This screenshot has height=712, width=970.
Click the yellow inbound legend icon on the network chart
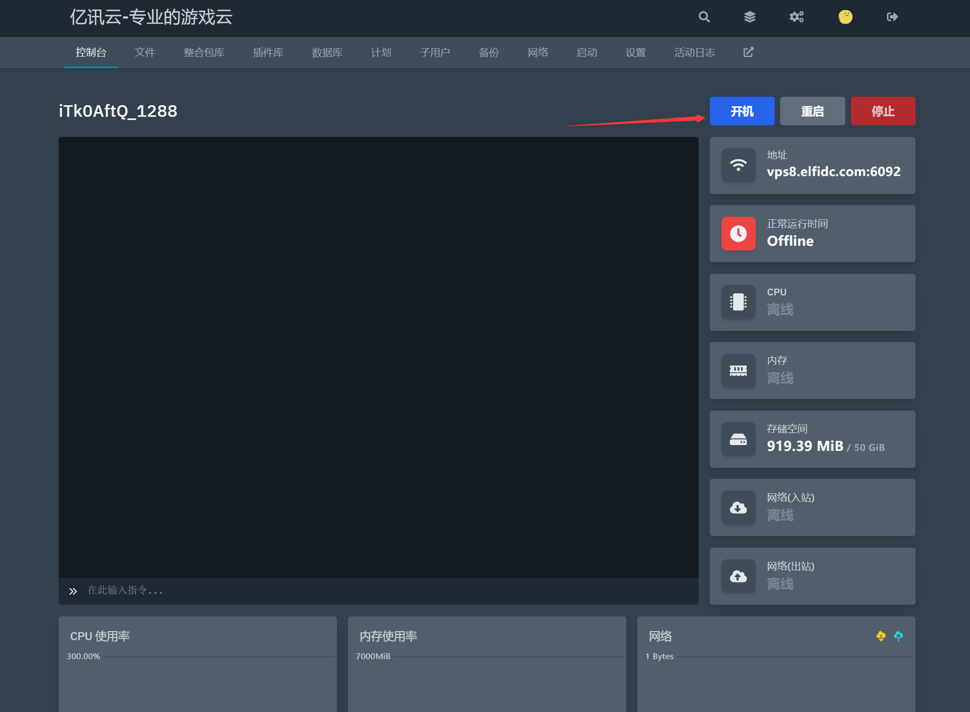click(881, 636)
